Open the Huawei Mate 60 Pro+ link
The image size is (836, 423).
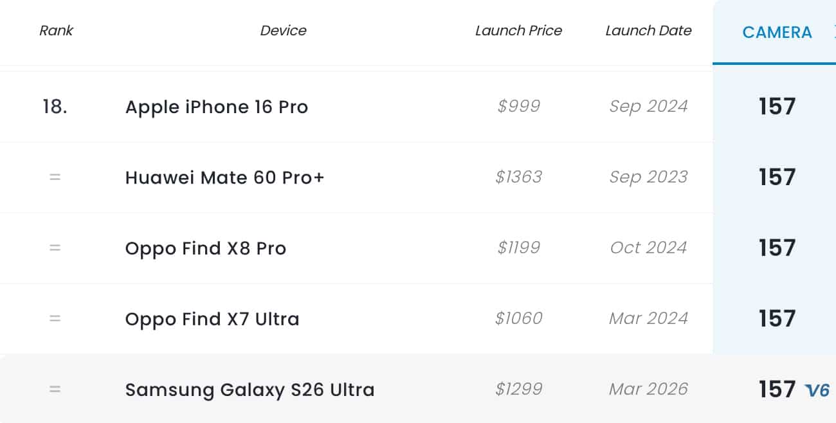point(224,177)
